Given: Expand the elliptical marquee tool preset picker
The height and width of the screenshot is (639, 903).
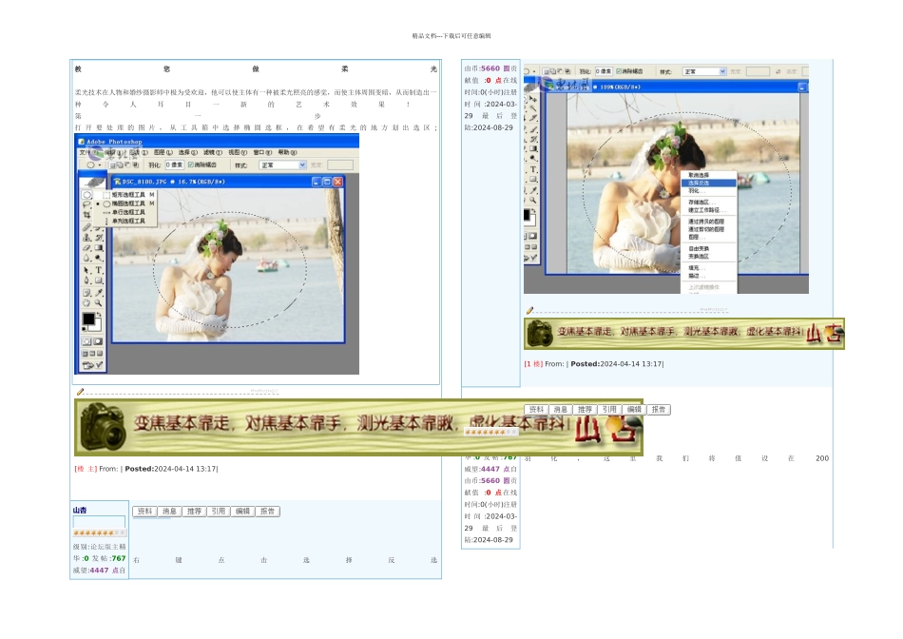Looking at the screenshot, I should pyautogui.click(x=98, y=165).
